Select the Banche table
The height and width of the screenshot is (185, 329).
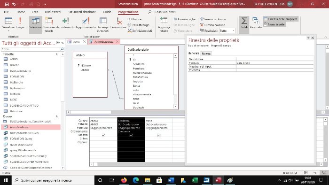click(x=15, y=65)
